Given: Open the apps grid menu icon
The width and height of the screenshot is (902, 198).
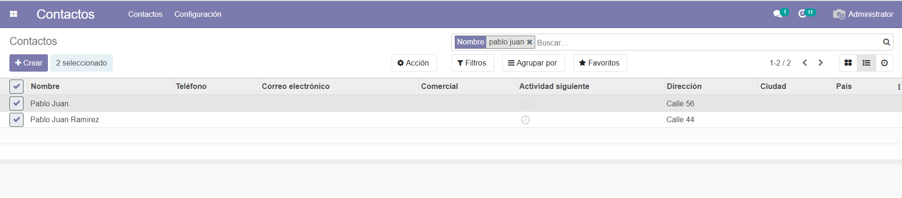Looking at the screenshot, I should 14,14.
